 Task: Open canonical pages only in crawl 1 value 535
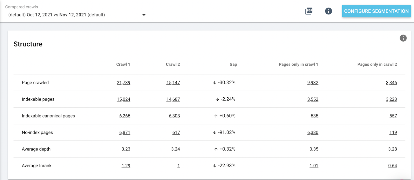pos(315,116)
